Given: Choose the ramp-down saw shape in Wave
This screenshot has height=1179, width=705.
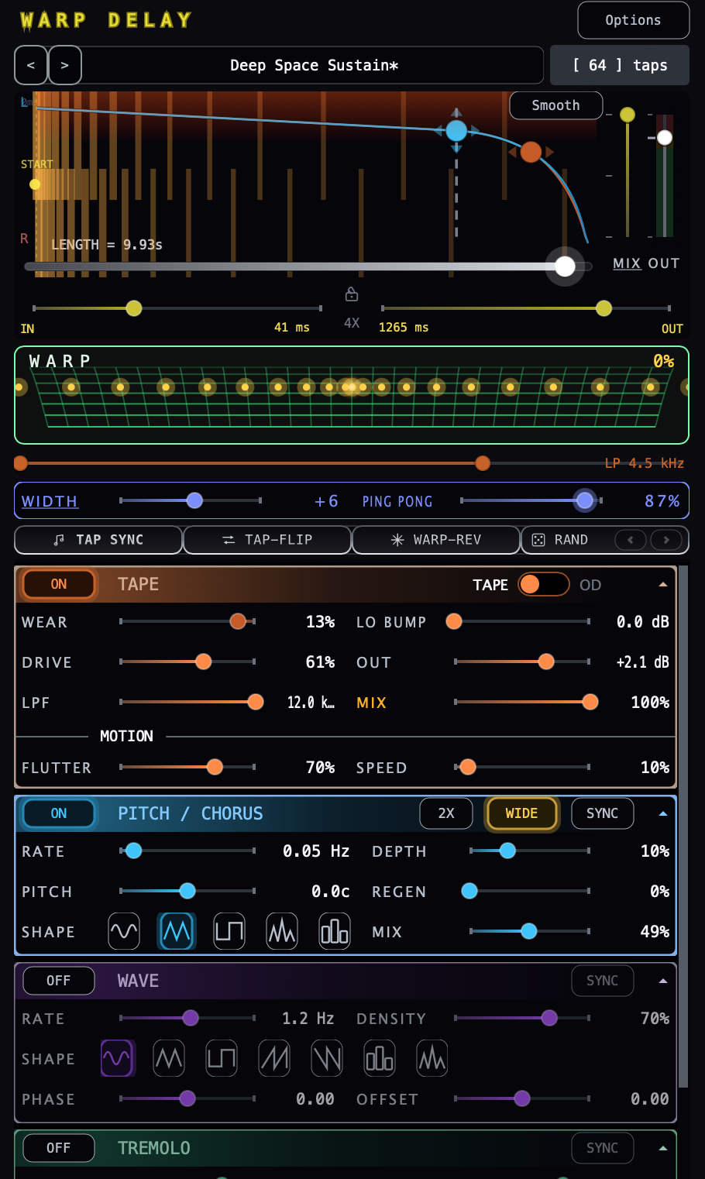Looking at the screenshot, I should pyautogui.click(x=327, y=1058).
